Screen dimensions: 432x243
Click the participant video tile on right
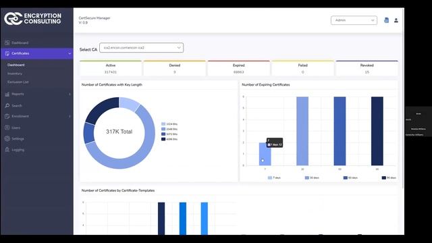coord(418,122)
